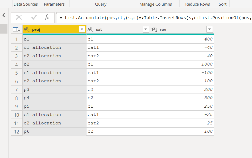Click in the List.Accumulate formula bar
Image resolution: width=252 pixels, height=158 pixels.
(x=154, y=18)
